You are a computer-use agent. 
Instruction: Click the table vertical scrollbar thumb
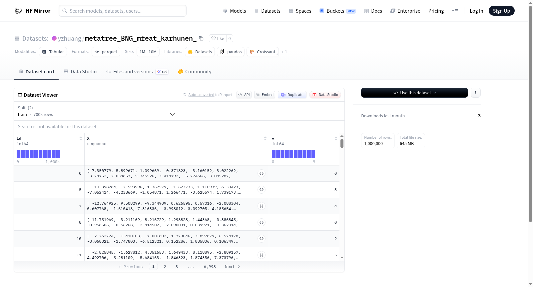point(342,144)
